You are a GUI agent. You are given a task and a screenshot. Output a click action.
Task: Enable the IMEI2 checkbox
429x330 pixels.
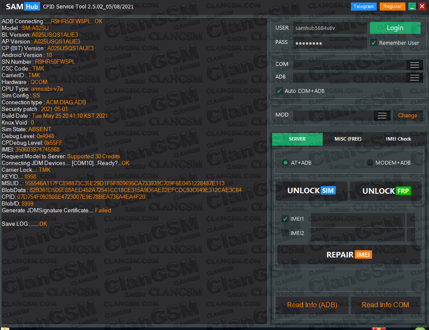[x=285, y=233]
